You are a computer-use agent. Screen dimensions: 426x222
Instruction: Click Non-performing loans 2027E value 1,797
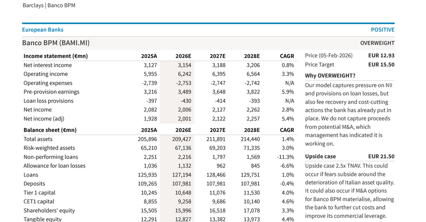(x=219, y=157)
